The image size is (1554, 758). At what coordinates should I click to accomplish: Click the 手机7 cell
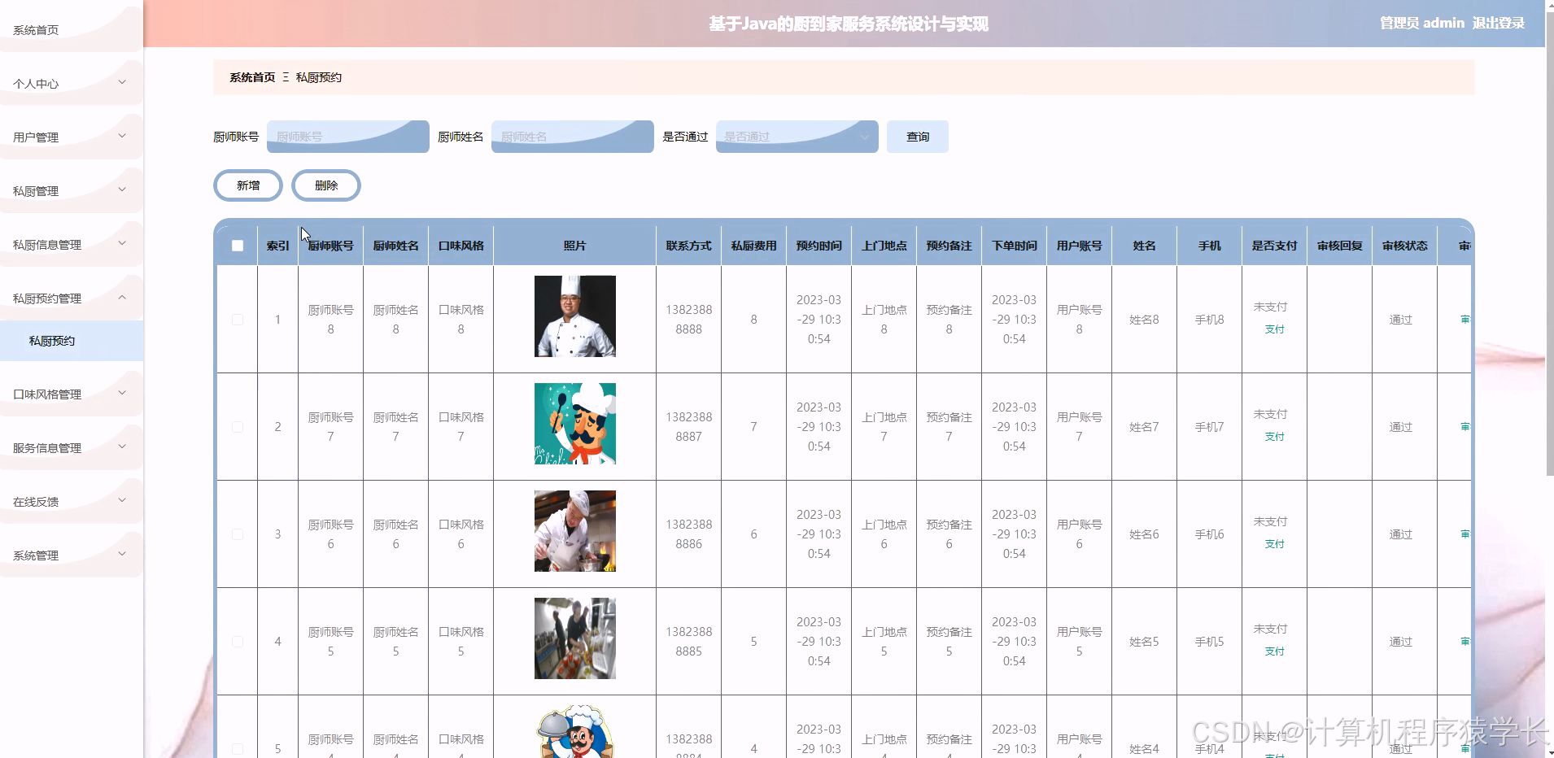[x=1209, y=427]
